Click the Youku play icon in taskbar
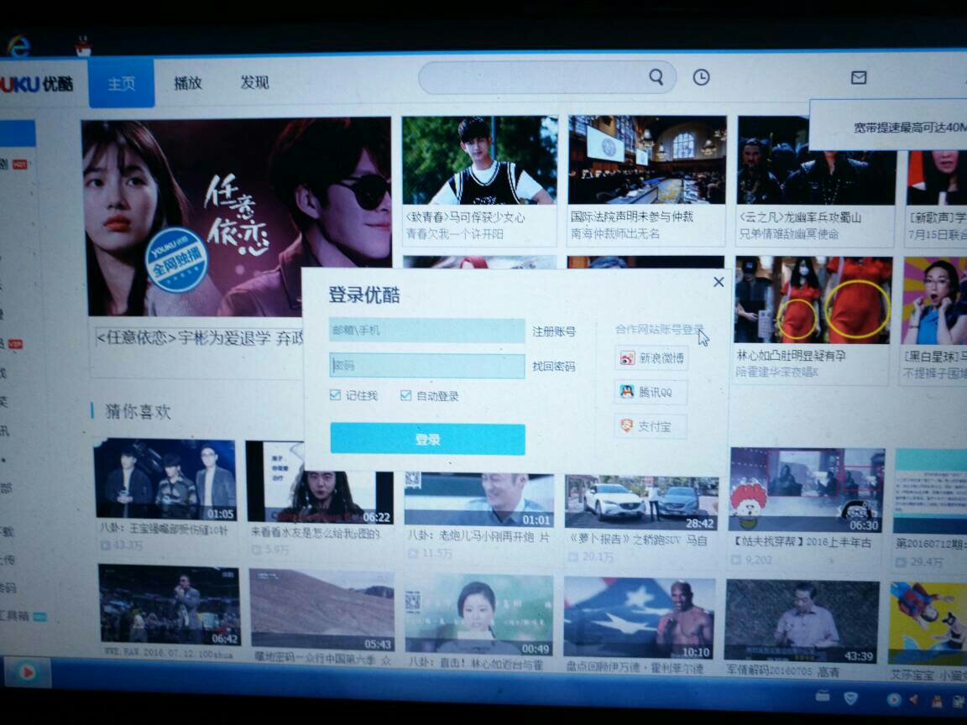The width and height of the screenshot is (967, 725). pyautogui.click(x=27, y=672)
